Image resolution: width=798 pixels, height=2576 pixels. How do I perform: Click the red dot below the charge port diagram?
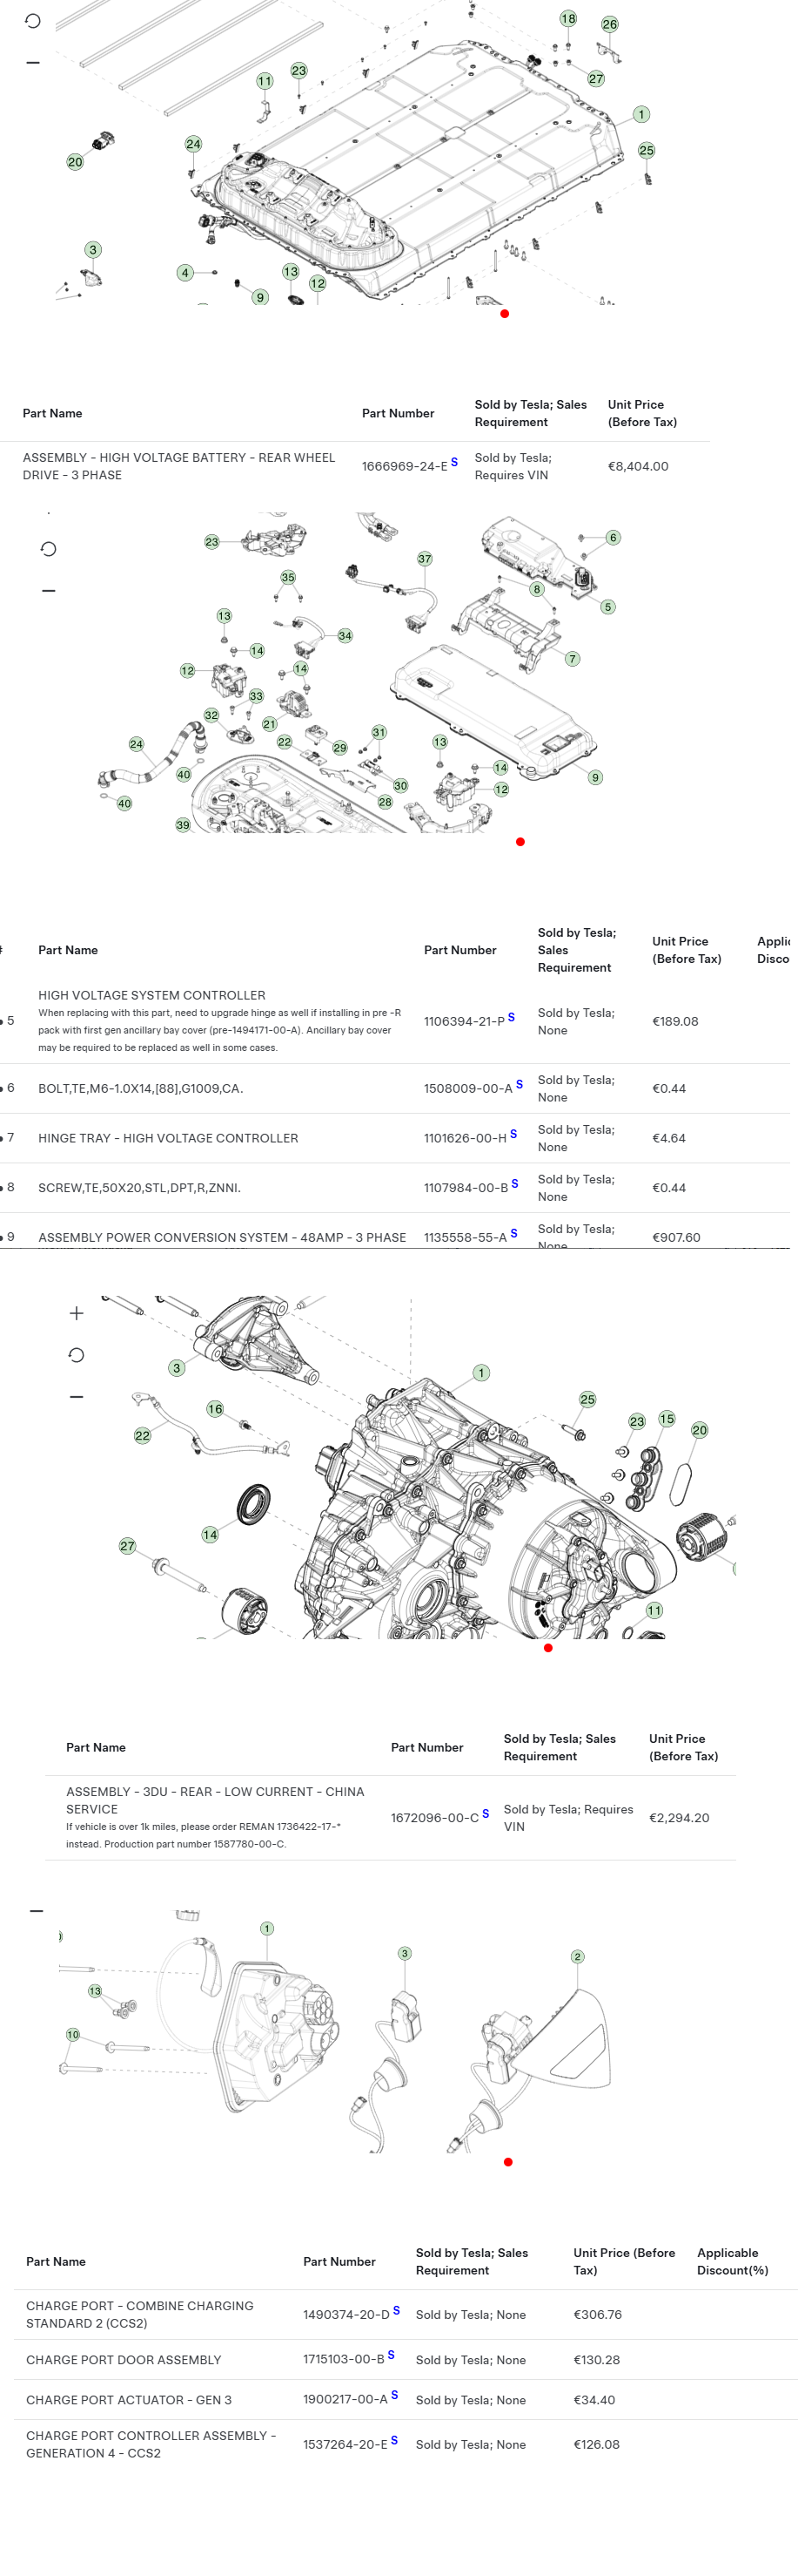[507, 2162]
